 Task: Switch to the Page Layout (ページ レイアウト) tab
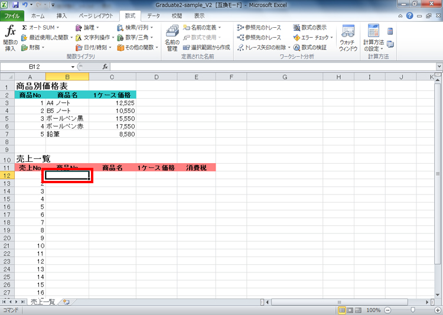[96, 16]
